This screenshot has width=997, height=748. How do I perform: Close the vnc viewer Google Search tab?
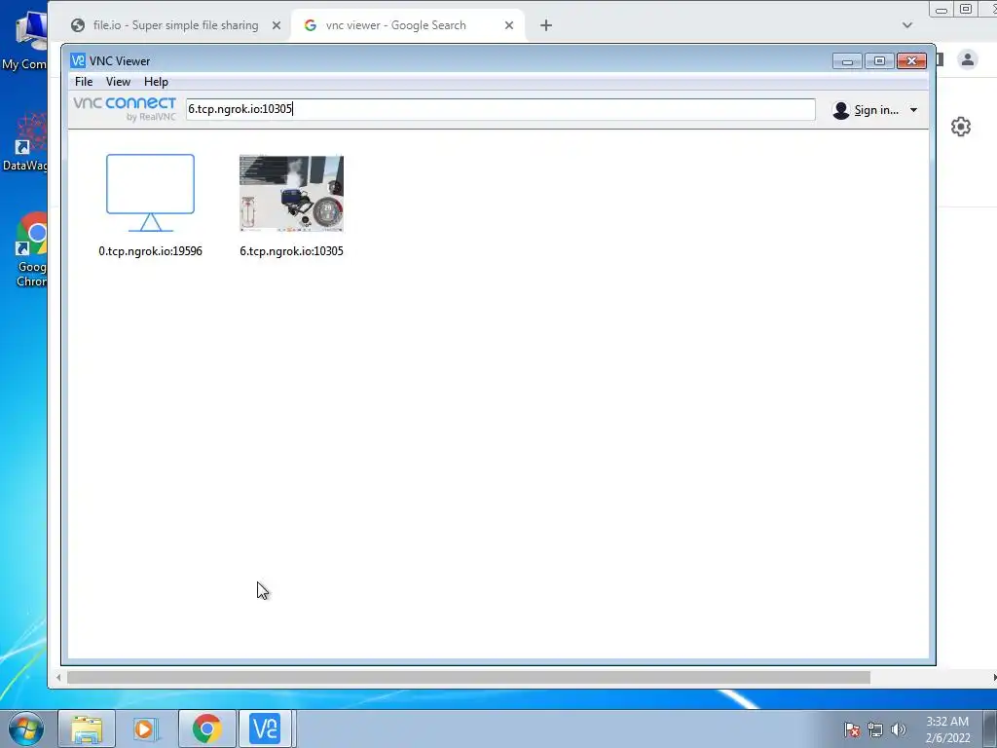[x=508, y=25]
